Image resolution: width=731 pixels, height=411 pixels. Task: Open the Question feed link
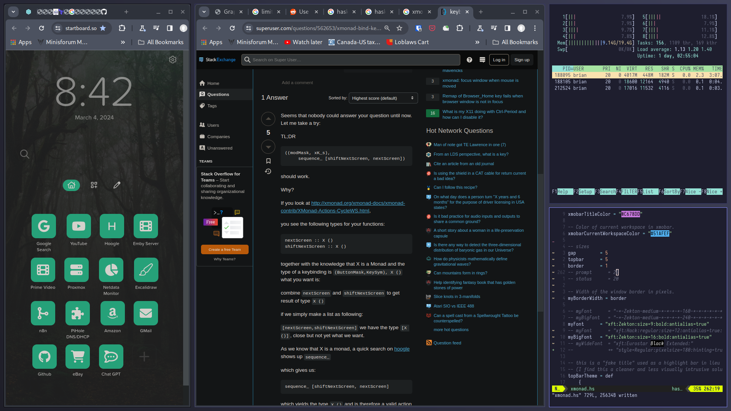(447, 343)
